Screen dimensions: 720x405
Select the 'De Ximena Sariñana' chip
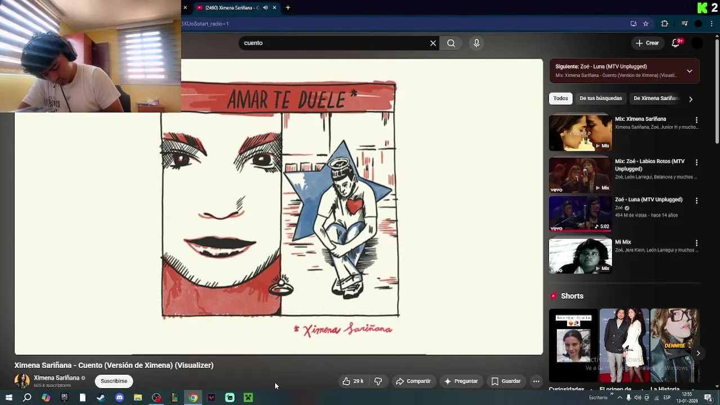coord(656,98)
